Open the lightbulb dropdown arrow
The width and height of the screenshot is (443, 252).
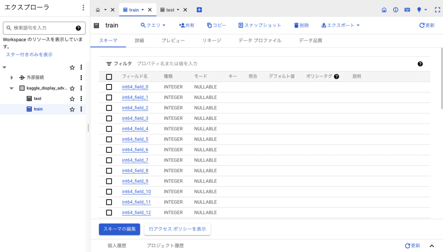point(426,10)
